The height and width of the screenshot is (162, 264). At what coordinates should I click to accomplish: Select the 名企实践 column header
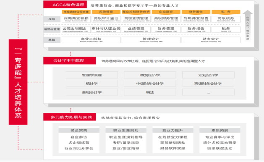tap(79, 131)
